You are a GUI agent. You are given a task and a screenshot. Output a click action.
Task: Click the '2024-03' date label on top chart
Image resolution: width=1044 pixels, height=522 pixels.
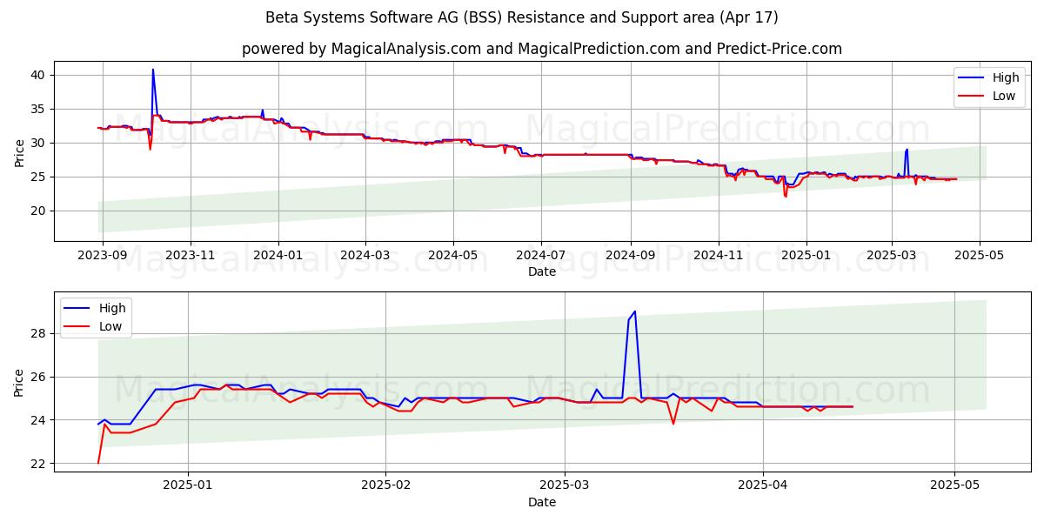[x=365, y=256]
